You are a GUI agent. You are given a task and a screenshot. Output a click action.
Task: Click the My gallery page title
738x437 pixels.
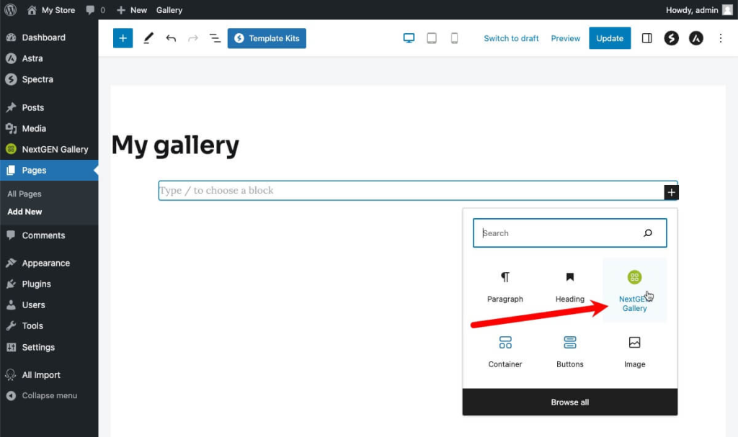point(175,145)
